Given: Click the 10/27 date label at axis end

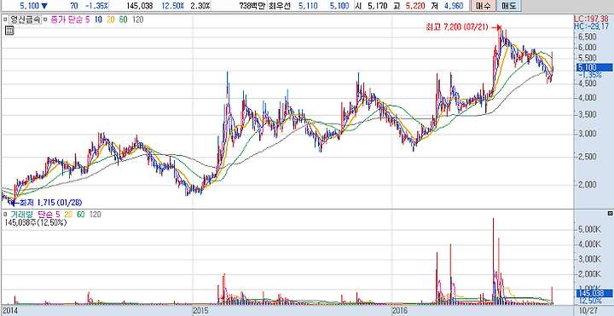Looking at the screenshot, I should 588,310.
